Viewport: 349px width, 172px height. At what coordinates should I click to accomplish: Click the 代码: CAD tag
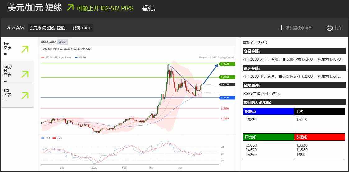[81, 28]
